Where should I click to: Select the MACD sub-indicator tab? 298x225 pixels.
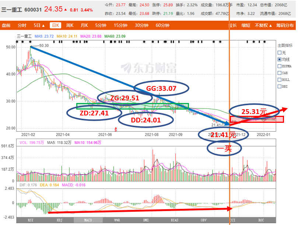pos(88,220)
